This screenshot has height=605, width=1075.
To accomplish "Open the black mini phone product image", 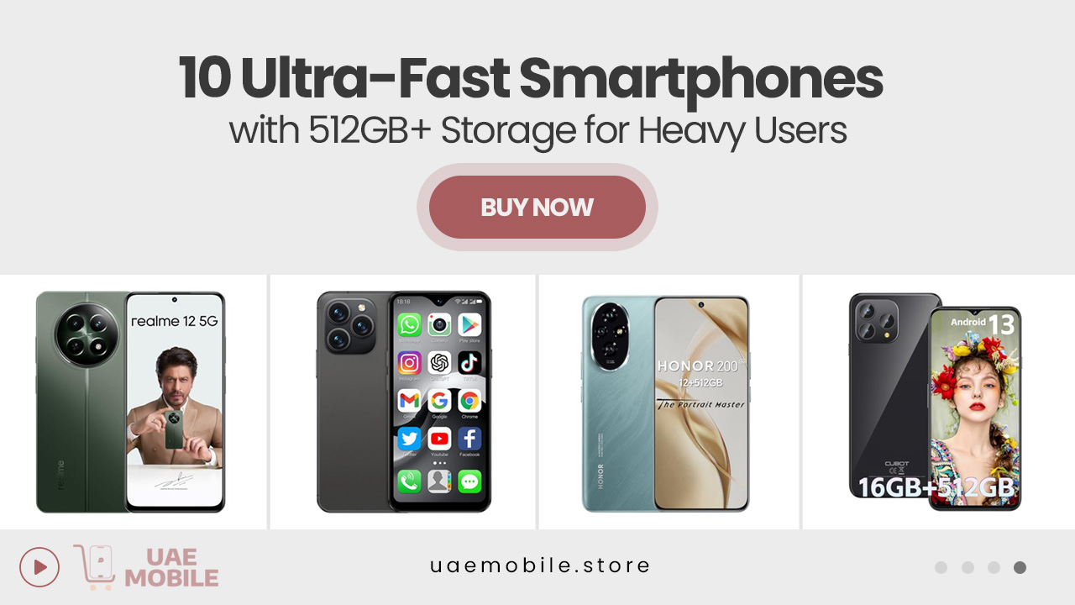I will [403, 402].
